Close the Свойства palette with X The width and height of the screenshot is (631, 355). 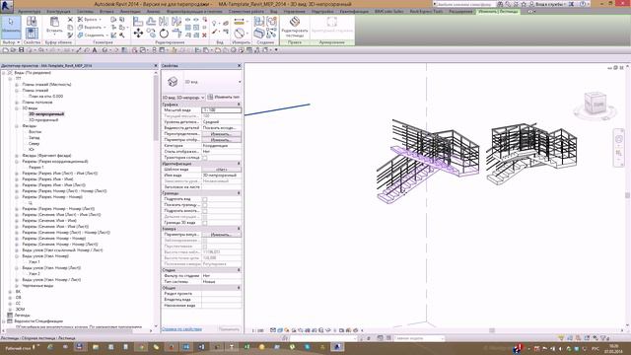pos(239,66)
